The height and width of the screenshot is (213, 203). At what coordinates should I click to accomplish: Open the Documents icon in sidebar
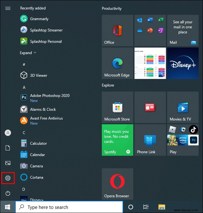pos(8,148)
